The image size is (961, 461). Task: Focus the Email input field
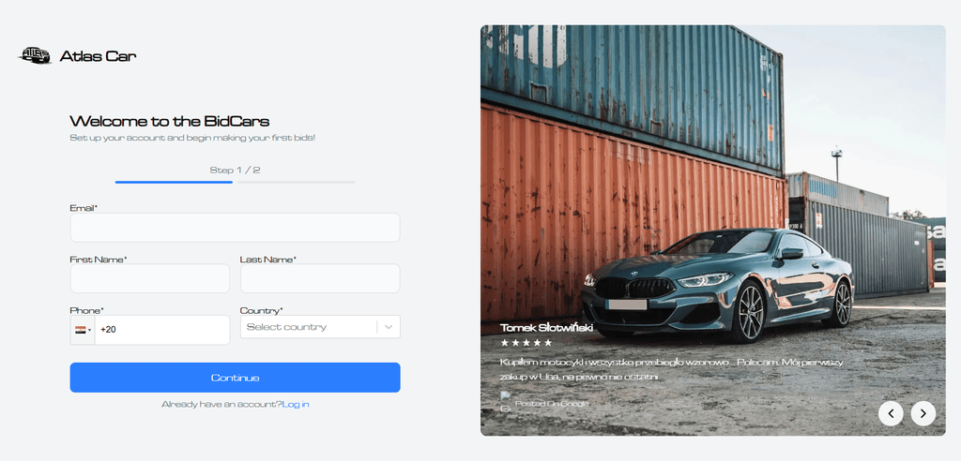[235, 227]
